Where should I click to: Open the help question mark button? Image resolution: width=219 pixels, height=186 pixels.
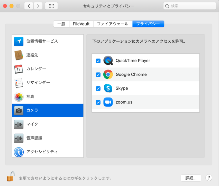(x=208, y=178)
